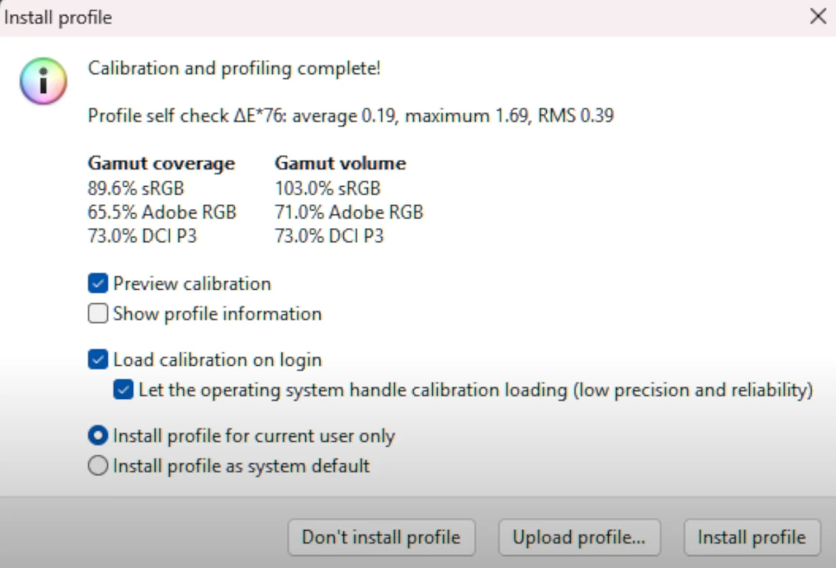Select the Gamut coverage column header
836x568 pixels.
(161, 163)
